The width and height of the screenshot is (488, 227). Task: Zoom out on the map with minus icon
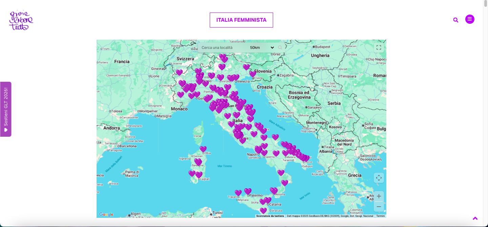click(379, 206)
